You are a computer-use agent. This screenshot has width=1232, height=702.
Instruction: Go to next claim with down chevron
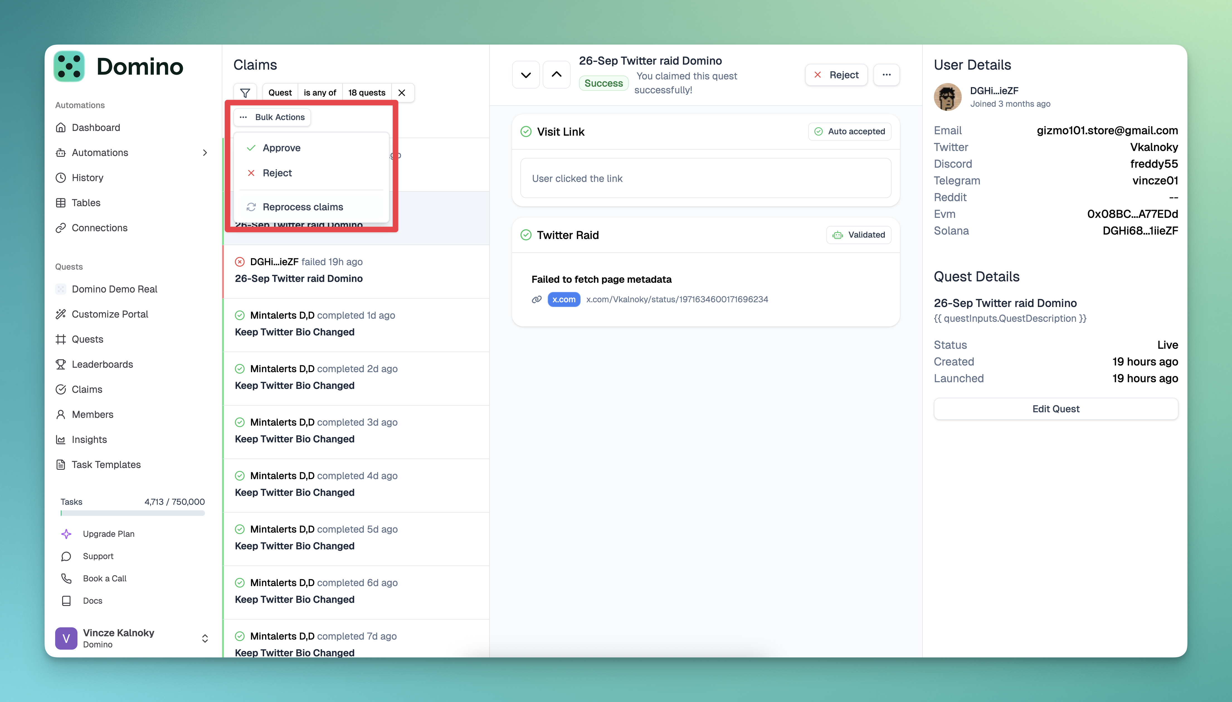pos(525,75)
